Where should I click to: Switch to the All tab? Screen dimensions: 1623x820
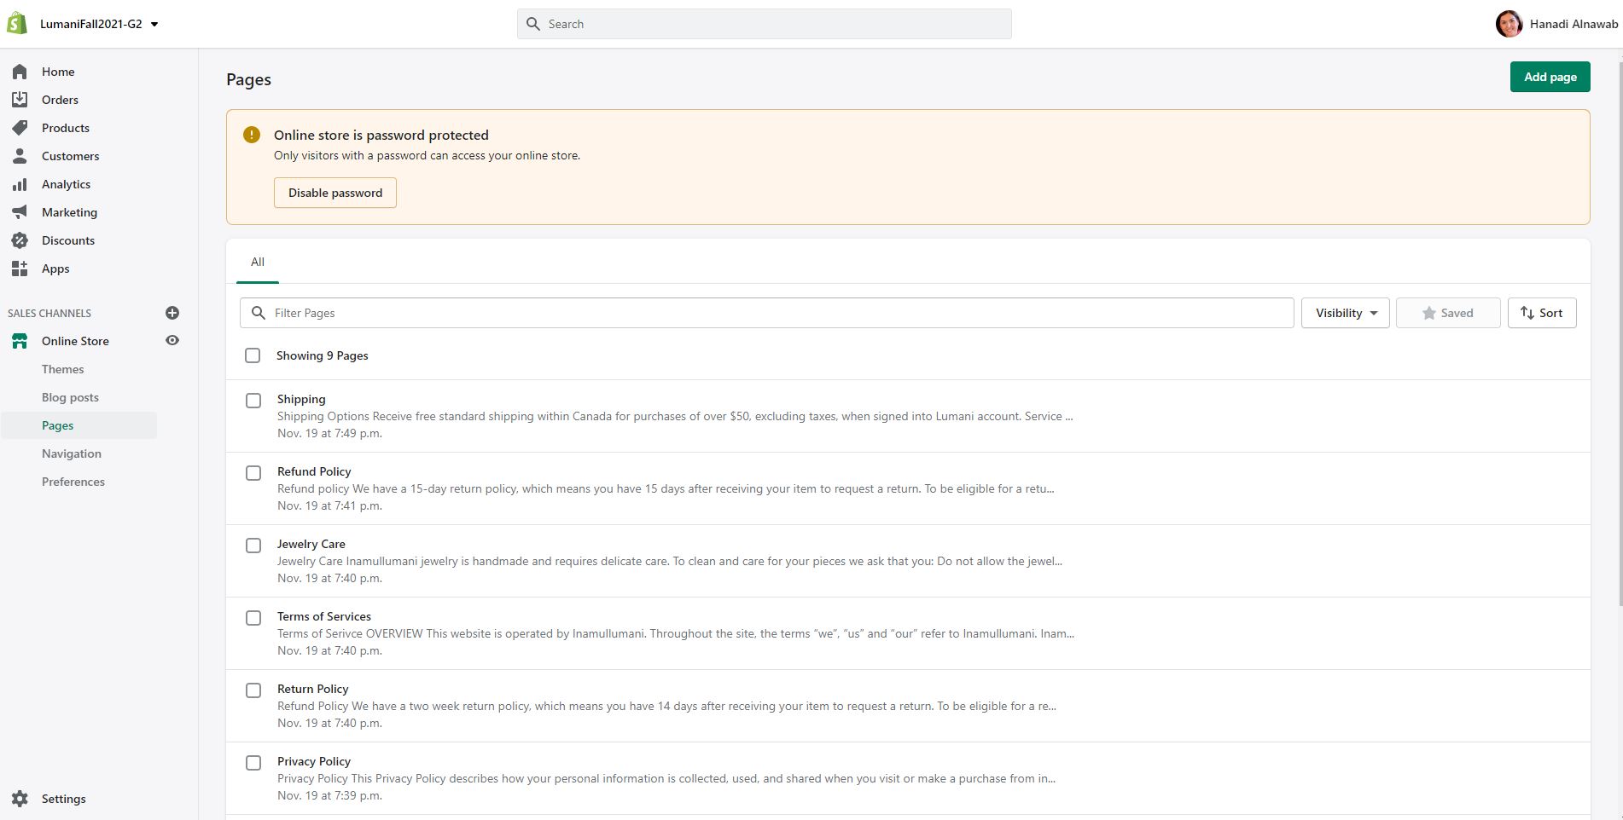(x=258, y=263)
